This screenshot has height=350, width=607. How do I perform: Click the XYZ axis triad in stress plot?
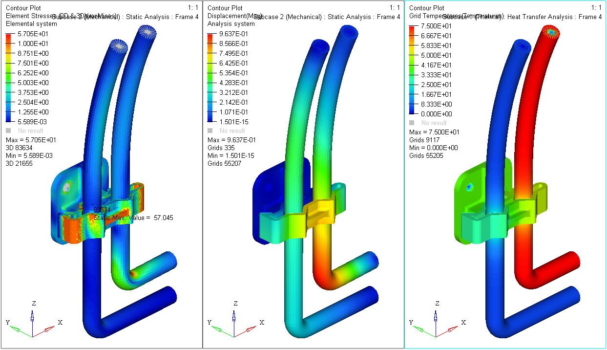click(32, 323)
